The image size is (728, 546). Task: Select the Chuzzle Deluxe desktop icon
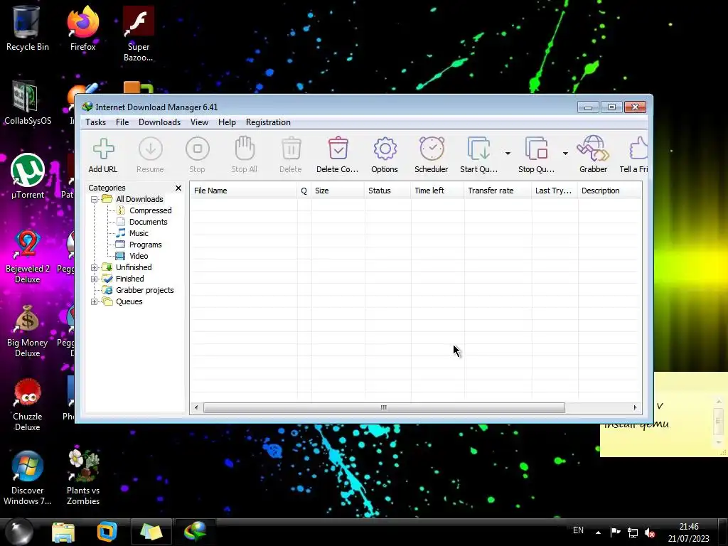[x=28, y=405]
